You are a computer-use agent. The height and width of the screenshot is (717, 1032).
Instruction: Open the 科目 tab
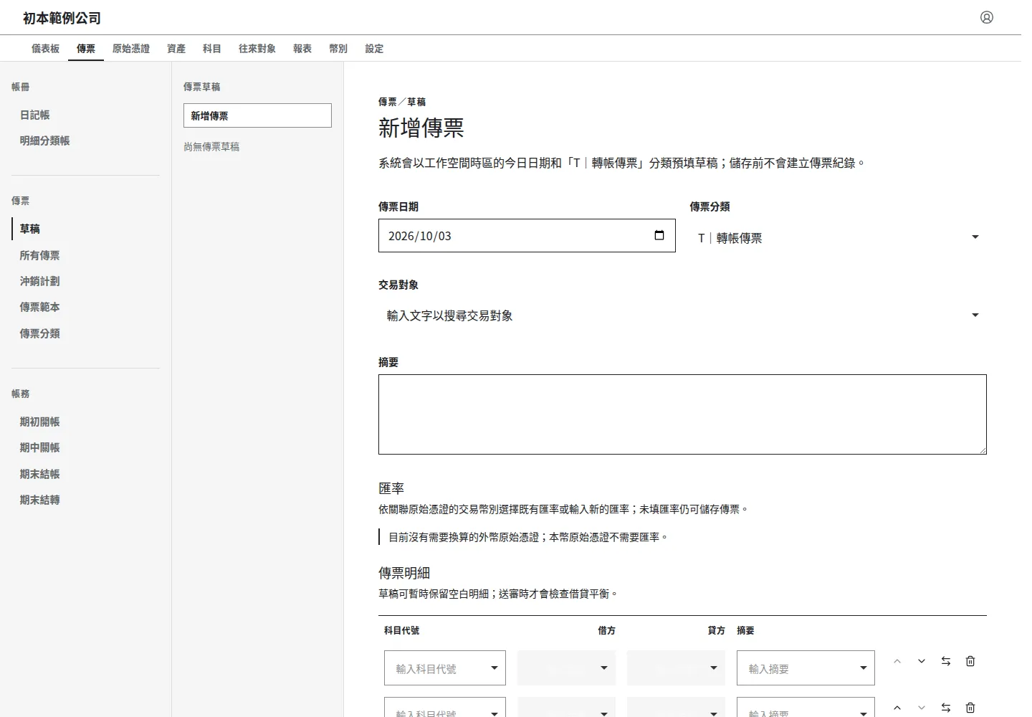coord(212,49)
